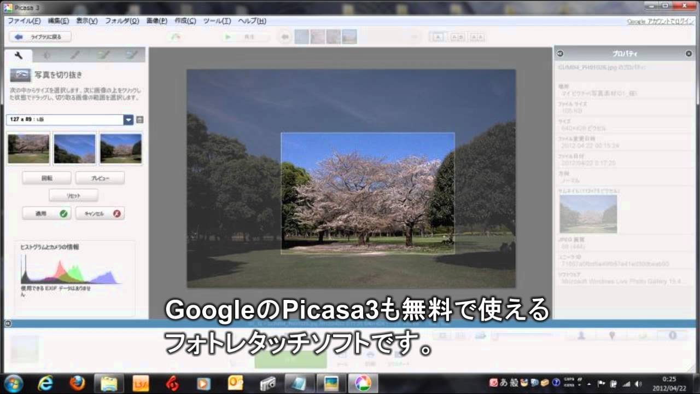Select the fourth filmstrip thumbnail in toolbar
Image resolution: width=700 pixels, height=394 pixels.
pos(349,37)
